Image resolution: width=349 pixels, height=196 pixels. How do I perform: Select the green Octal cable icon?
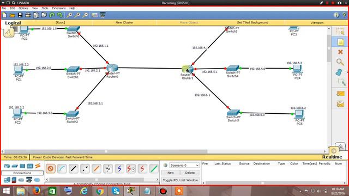point(154,169)
